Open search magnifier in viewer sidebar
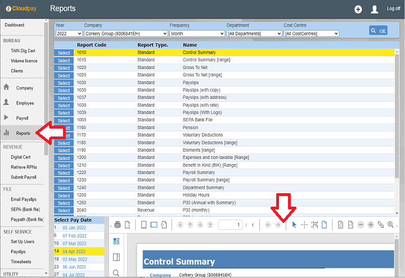The height and width of the screenshot is (278, 405). [116, 273]
